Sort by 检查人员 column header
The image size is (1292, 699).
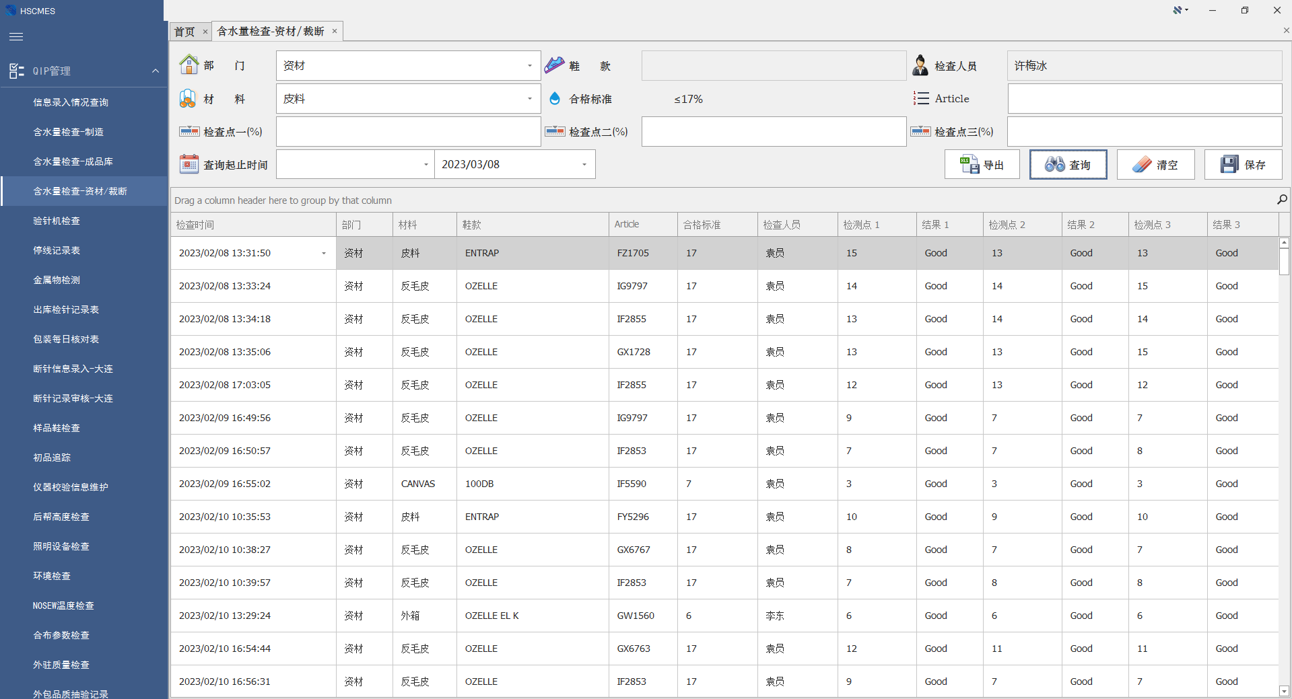[x=798, y=225]
